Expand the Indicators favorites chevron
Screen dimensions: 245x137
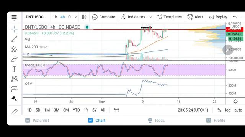(x=150, y=17)
